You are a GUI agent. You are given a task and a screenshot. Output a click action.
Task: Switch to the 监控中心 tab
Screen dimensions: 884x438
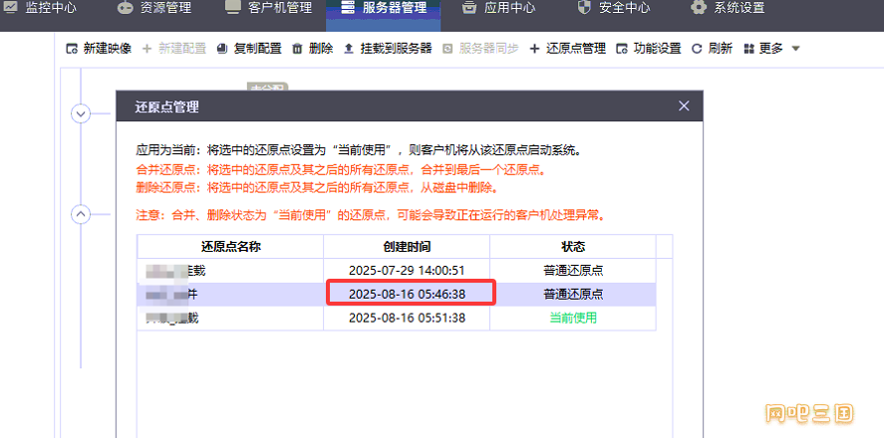tap(42, 9)
